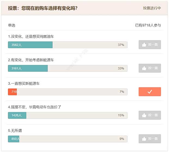The width and height of the screenshot is (169, 152).
Task: Click the 单选 label
Action: pos(12,25)
